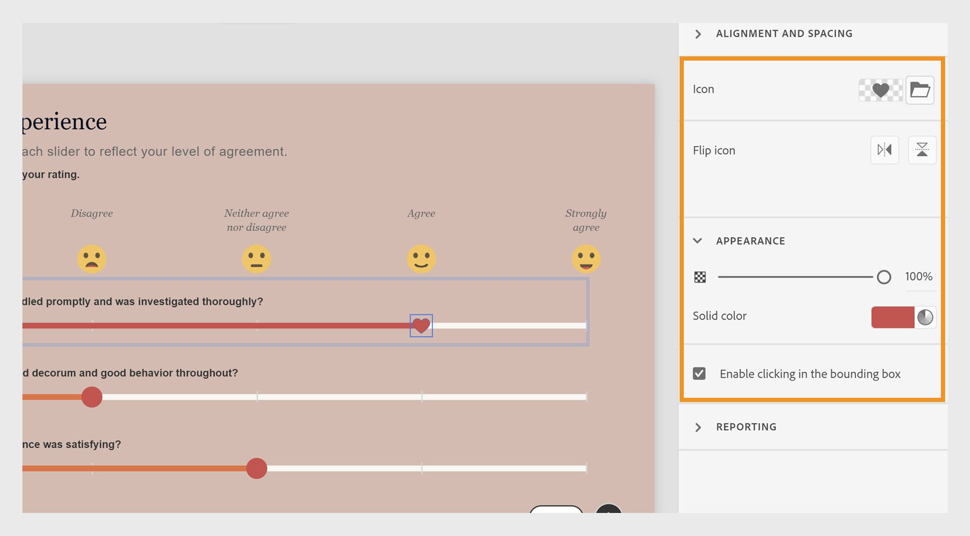This screenshot has width=970, height=536.
Task: Select the Neither agree nor disagree label
Action: 256,220
